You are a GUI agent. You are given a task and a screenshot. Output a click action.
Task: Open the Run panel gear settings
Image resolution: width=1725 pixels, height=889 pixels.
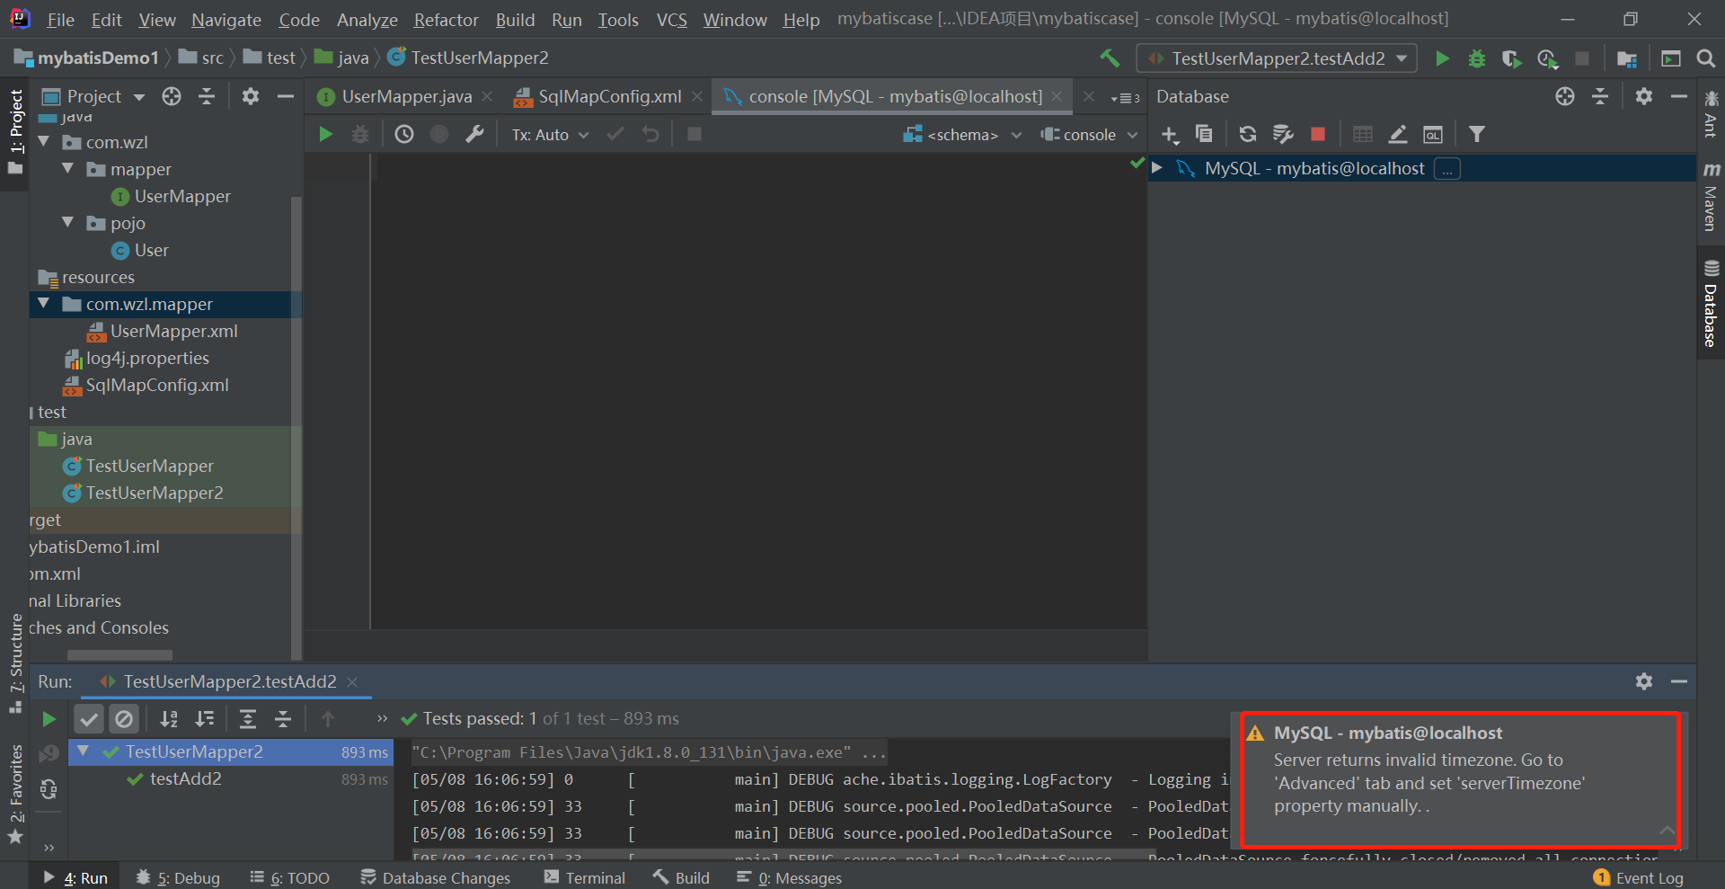pyautogui.click(x=1643, y=681)
